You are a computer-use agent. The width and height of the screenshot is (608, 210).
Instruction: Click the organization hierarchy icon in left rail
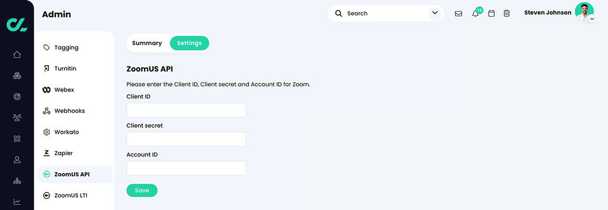(17, 181)
